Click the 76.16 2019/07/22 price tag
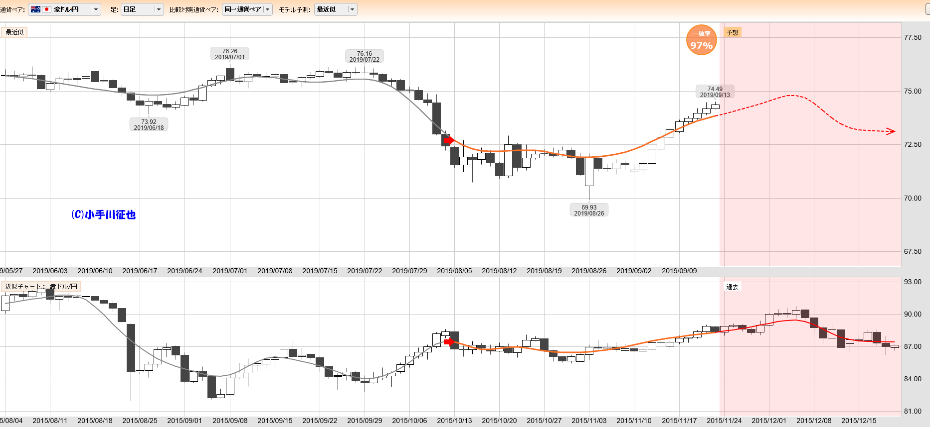 tap(365, 56)
